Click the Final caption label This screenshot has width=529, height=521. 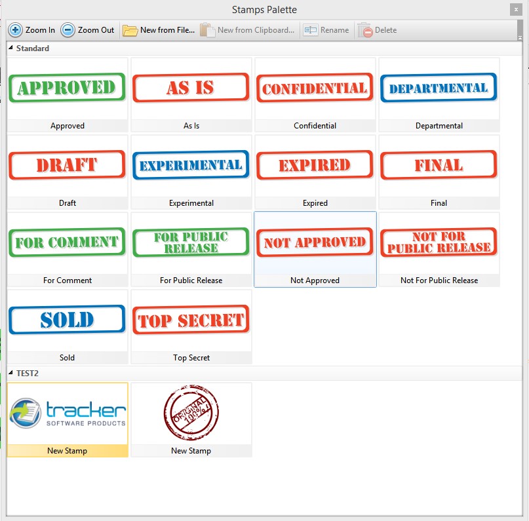point(439,203)
